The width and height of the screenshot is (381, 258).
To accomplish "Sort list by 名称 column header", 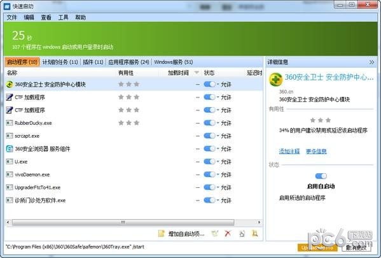I will [x=12, y=73].
